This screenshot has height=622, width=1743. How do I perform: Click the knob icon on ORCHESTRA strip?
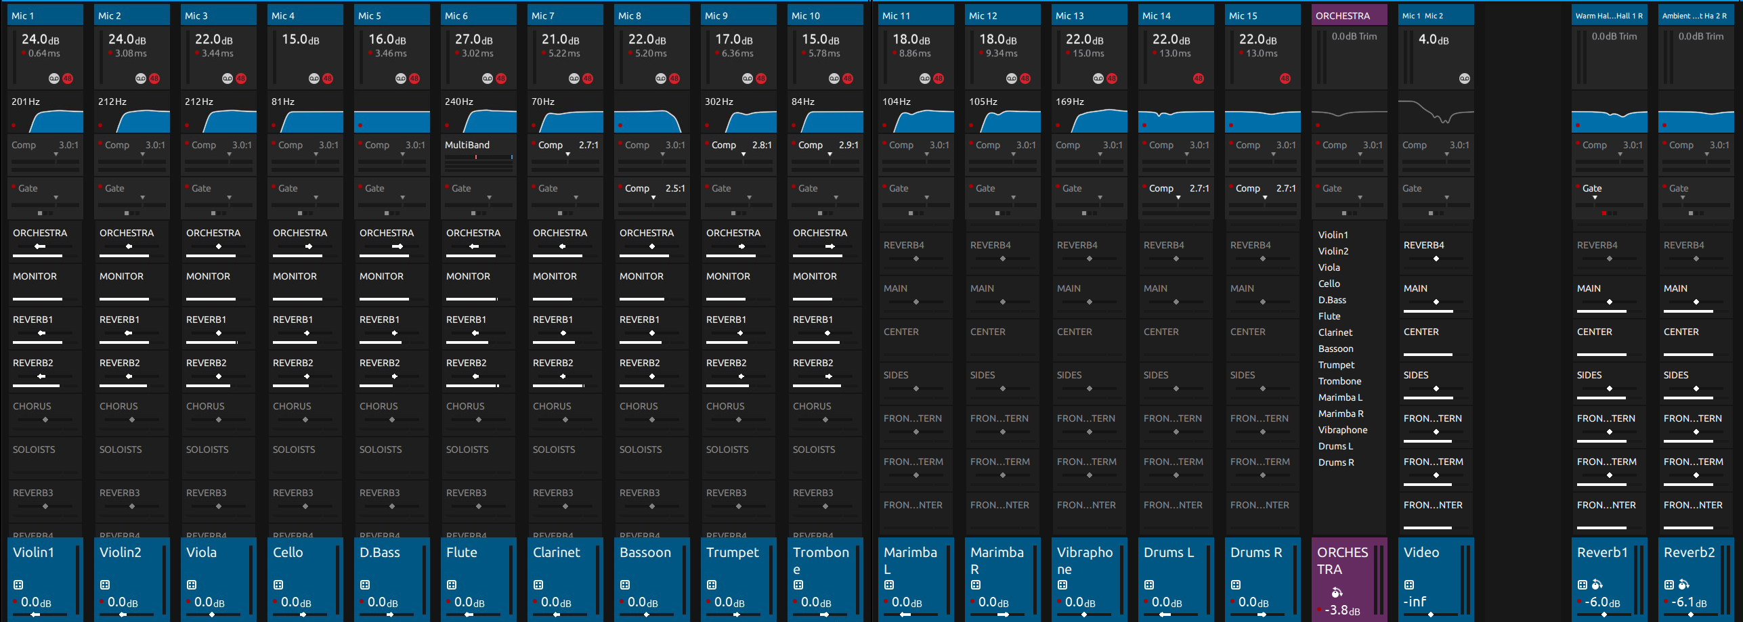tap(1337, 593)
